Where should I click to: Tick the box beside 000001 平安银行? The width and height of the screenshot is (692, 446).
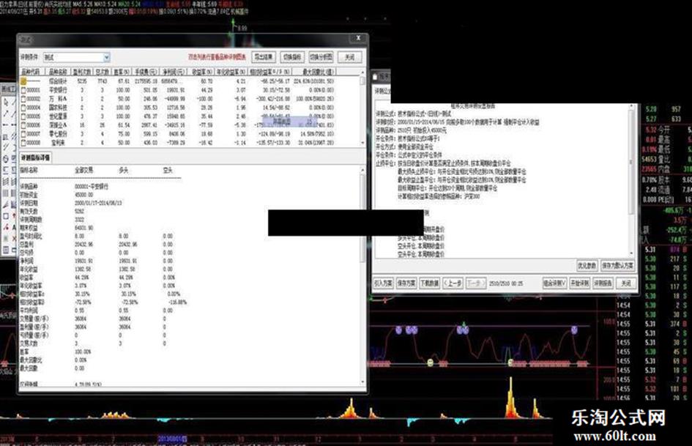[23, 90]
